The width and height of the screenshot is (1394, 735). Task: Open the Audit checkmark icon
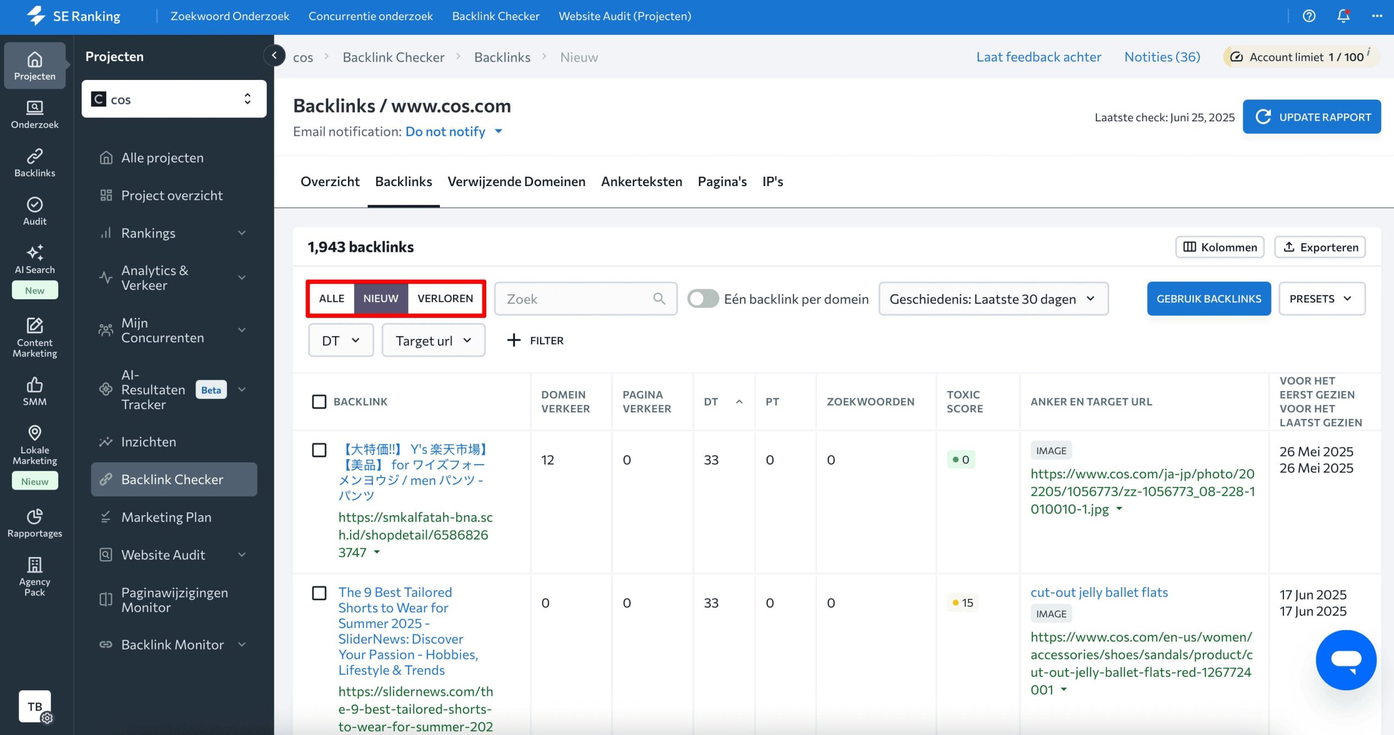pyautogui.click(x=35, y=211)
